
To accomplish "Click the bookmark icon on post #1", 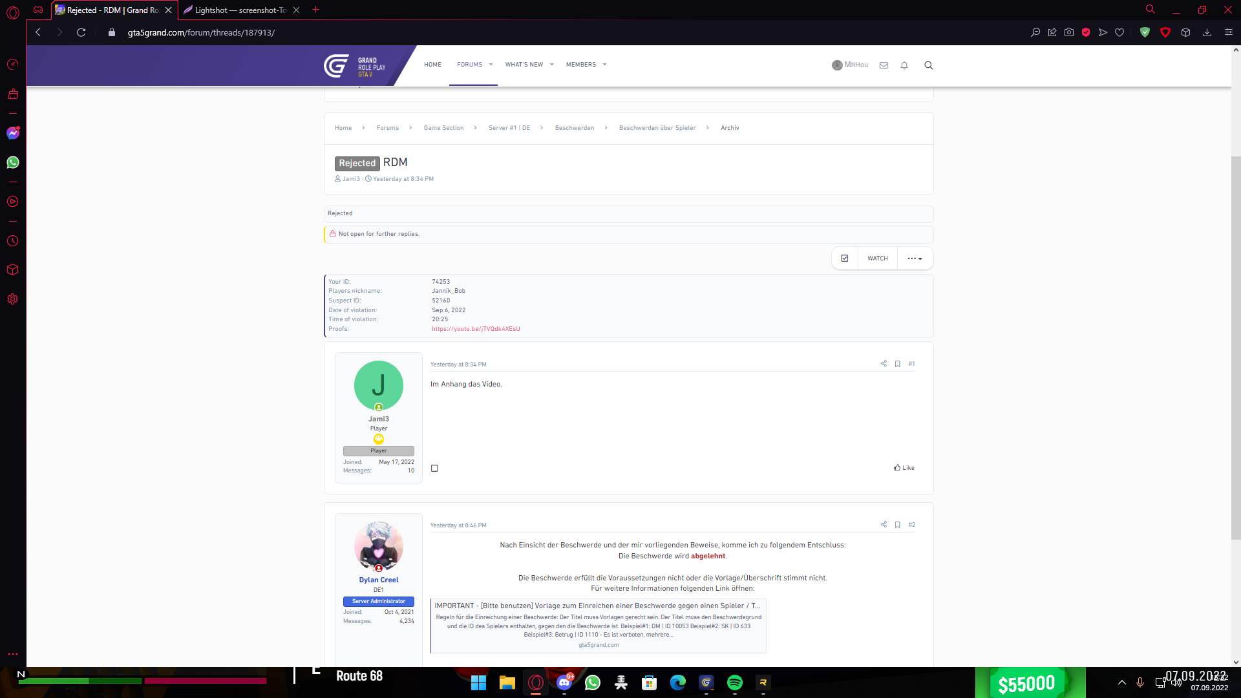I will click(x=898, y=363).
